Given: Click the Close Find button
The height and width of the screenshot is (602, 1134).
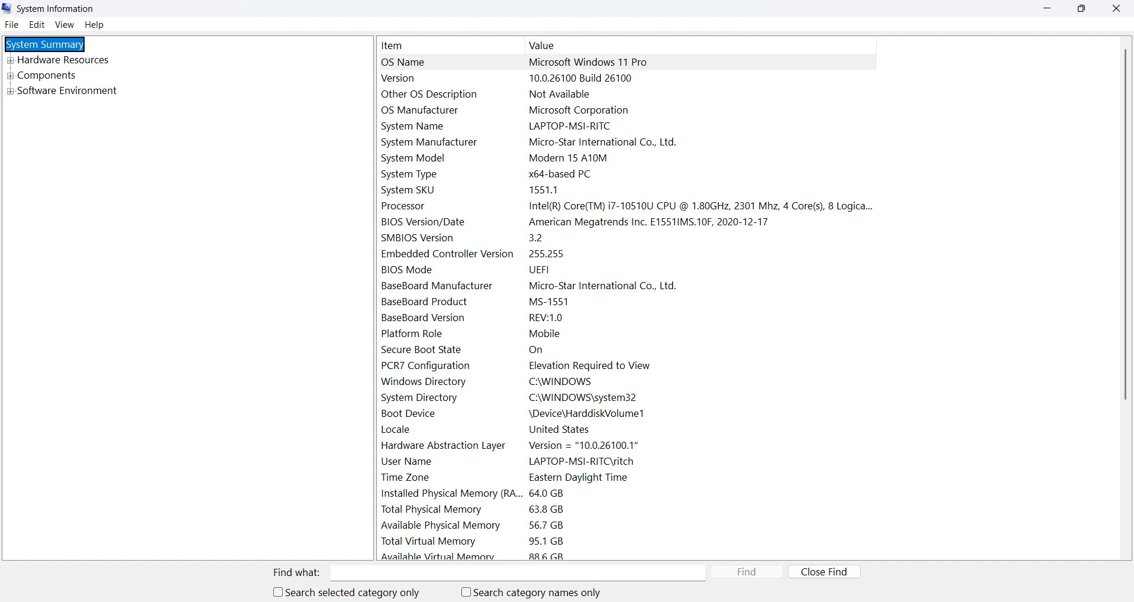Looking at the screenshot, I should [x=823, y=572].
